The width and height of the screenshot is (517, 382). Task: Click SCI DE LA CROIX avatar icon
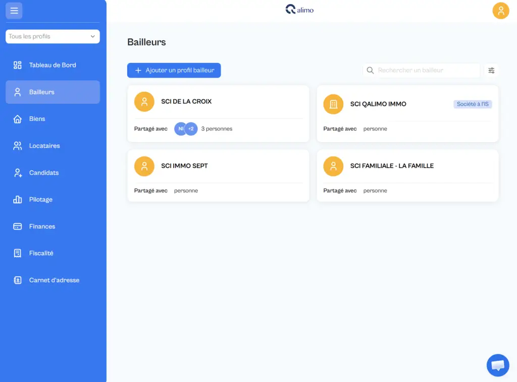[144, 102]
